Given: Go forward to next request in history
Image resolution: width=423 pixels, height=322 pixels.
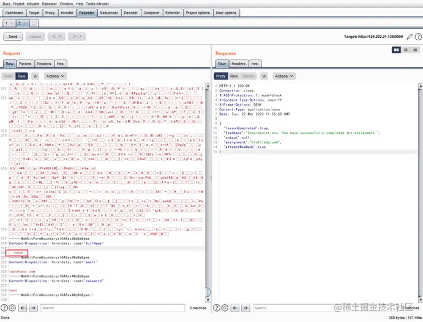Looking at the screenshot, I should click(73, 37).
